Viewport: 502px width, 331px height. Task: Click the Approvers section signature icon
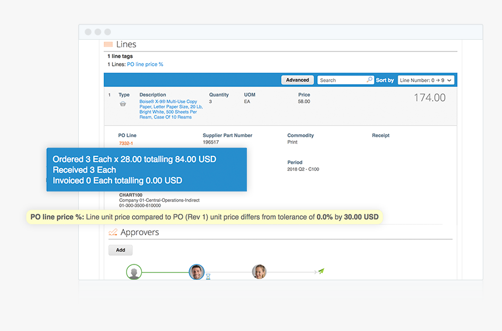click(113, 232)
